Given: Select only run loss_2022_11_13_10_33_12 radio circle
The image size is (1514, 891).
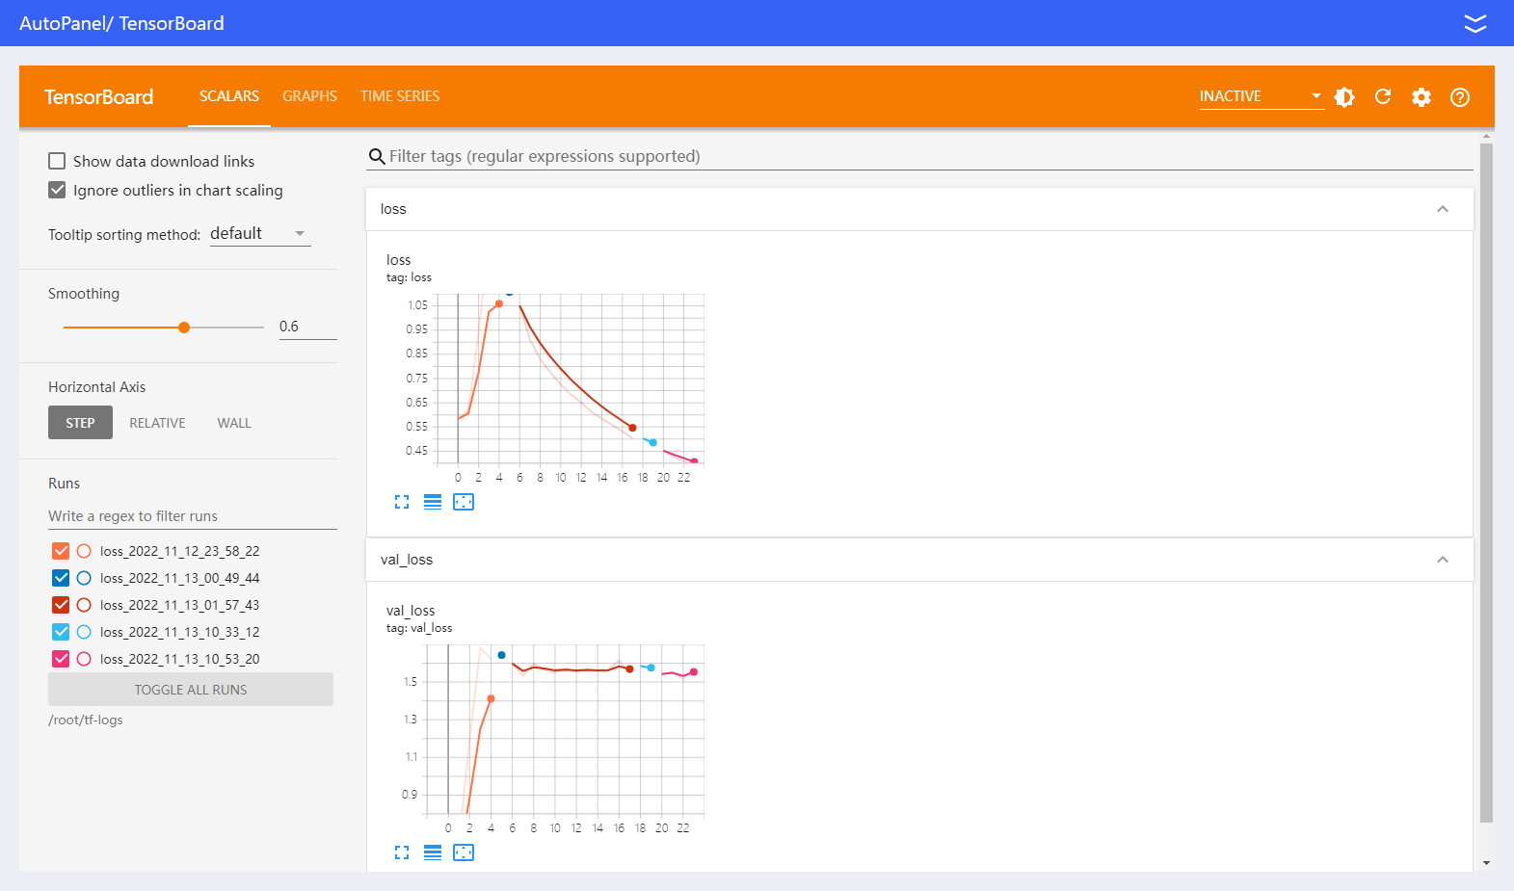Looking at the screenshot, I should pos(84,632).
